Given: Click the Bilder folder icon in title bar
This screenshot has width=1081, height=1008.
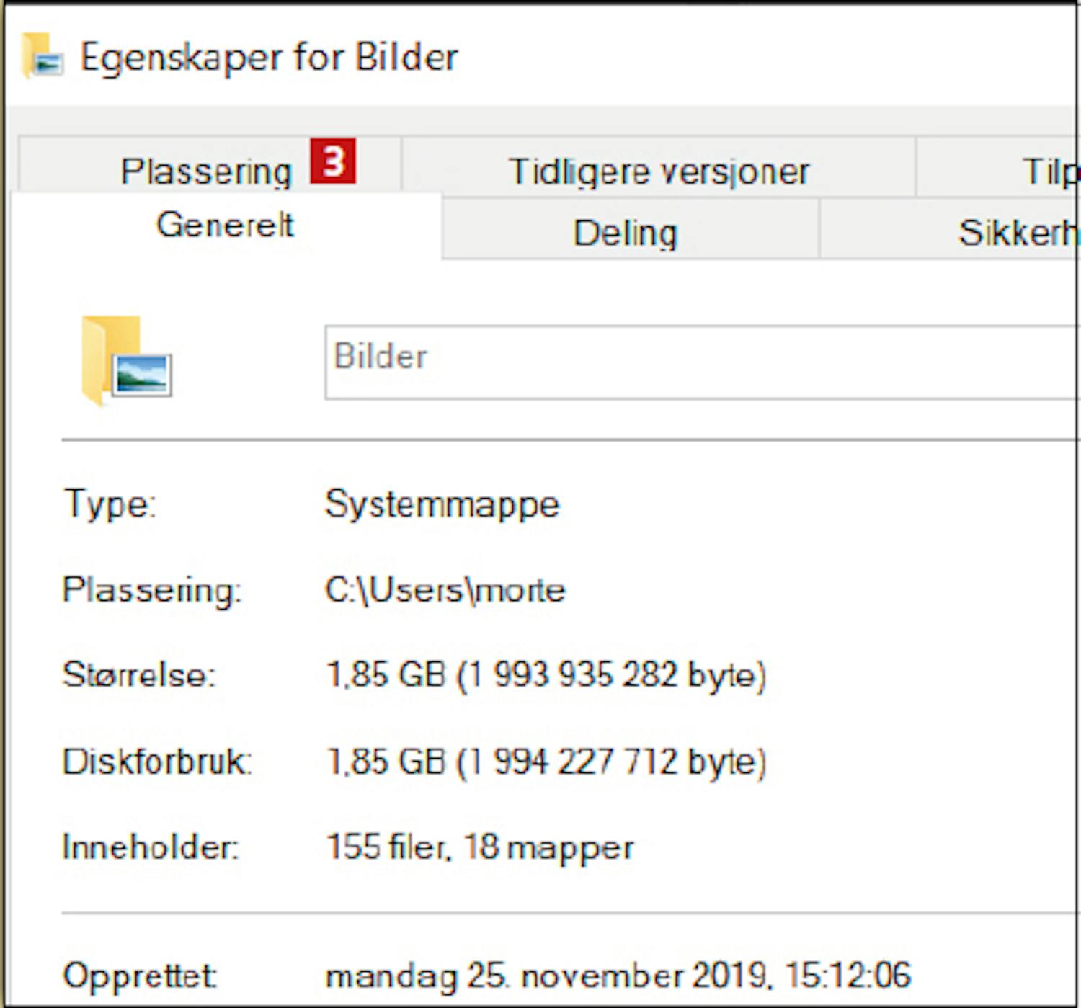Looking at the screenshot, I should [42, 57].
